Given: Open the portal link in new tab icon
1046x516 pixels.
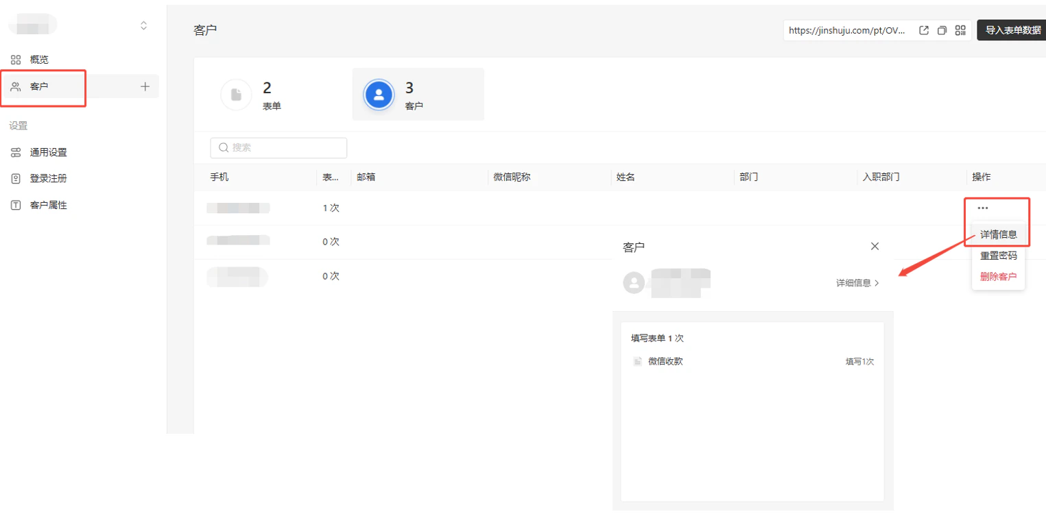Looking at the screenshot, I should pyautogui.click(x=924, y=30).
